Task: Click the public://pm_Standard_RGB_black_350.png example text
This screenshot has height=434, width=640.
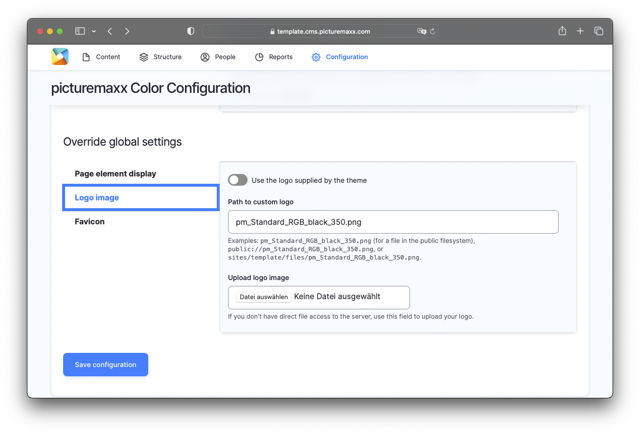Action: pyautogui.click(x=301, y=249)
